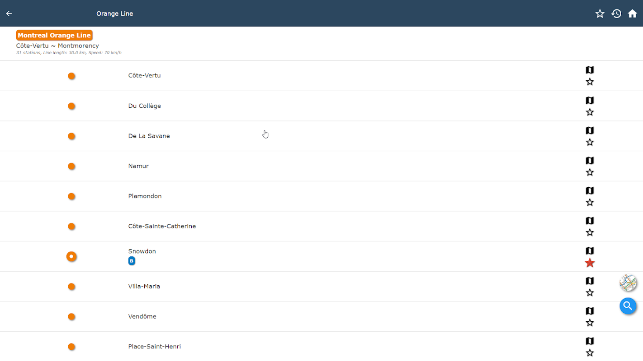This screenshot has height=361, width=643.
Task: Click the Montreal Orange Line badge
Action: 54,35
